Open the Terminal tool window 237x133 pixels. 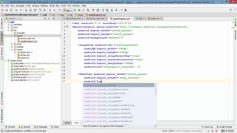[x=10, y=127]
